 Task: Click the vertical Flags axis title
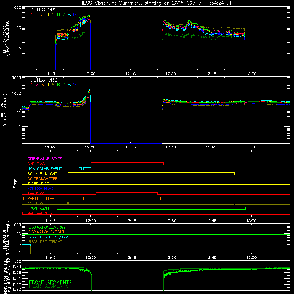click(x=15, y=183)
